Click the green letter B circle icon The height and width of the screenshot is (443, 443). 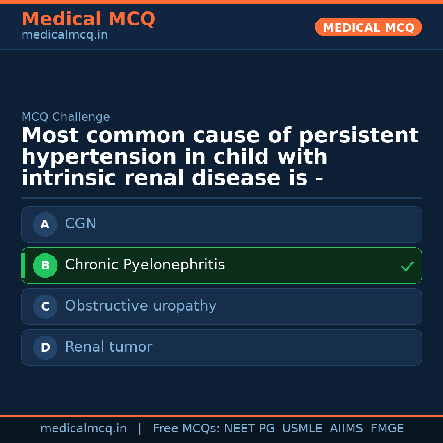[45, 265]
